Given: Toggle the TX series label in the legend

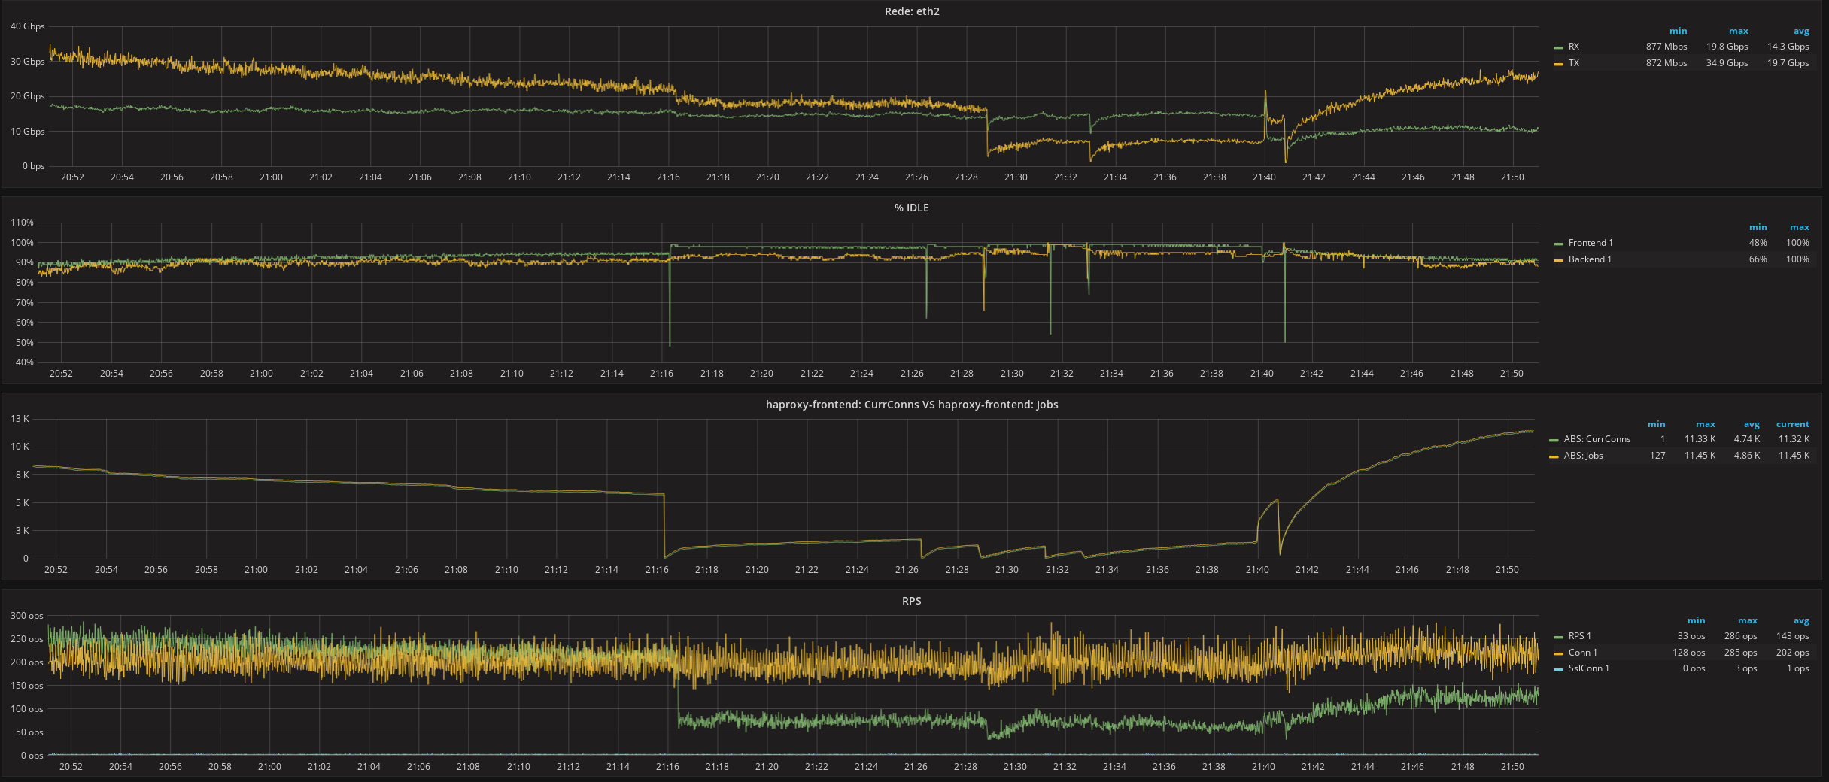Looking at the screenshot, I should [x=1574, y=63].
